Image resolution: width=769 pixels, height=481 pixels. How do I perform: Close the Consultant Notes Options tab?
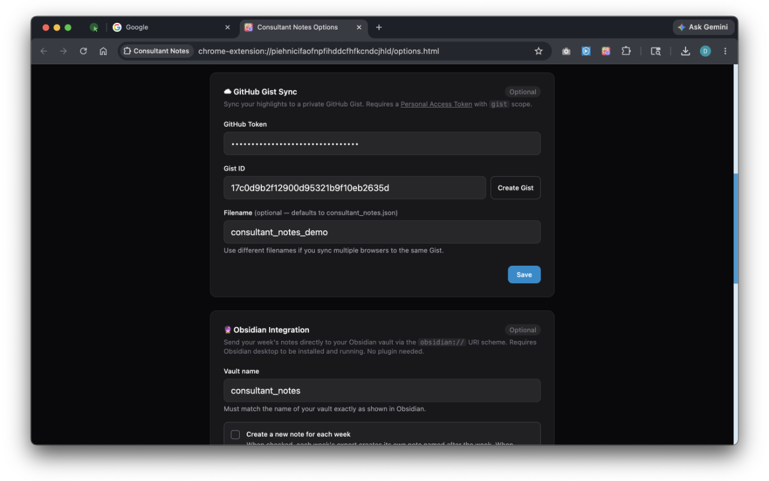point(359,27)
